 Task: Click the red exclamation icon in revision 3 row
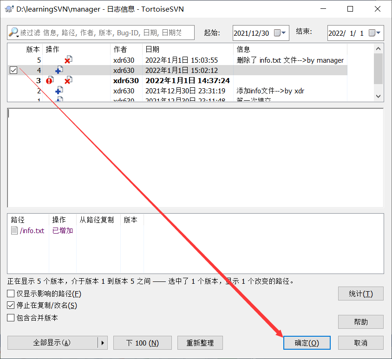[x=50, y=80]
